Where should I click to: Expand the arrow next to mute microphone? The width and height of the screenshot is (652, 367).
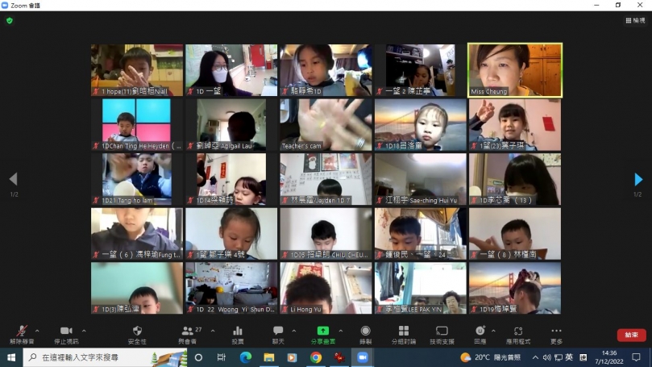tap(39, 330)
